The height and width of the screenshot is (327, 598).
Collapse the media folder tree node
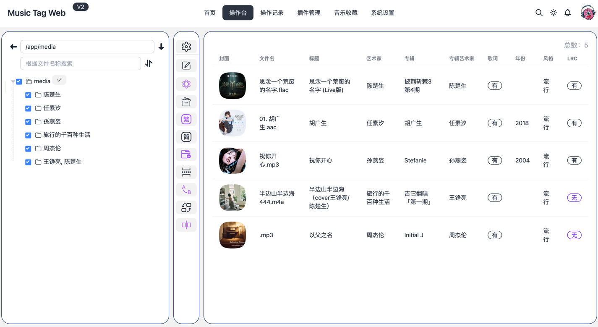pyautogui.click(x=13, y=81)
